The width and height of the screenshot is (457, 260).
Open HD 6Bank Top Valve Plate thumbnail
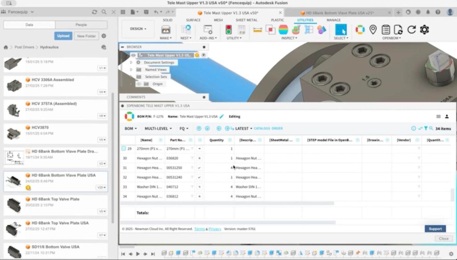(14, 205)
